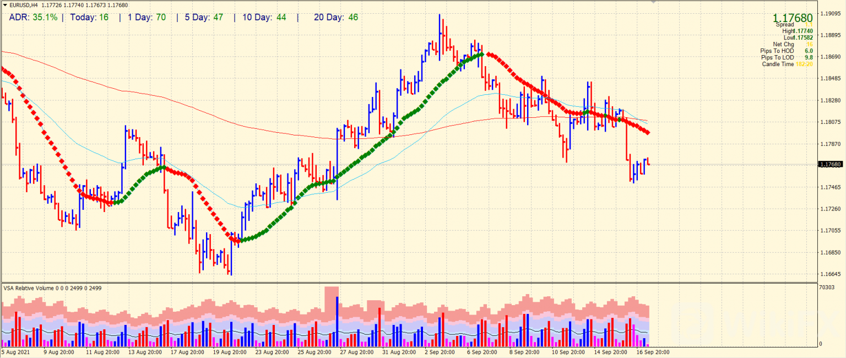Click the grey chart shift triangle marker

click(653, 2)
